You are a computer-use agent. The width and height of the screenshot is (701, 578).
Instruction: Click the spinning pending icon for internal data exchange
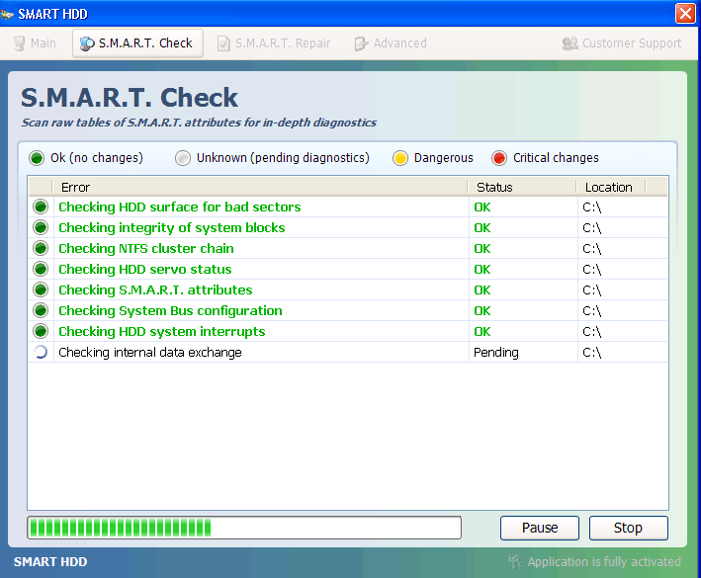[x=41, y=353]
